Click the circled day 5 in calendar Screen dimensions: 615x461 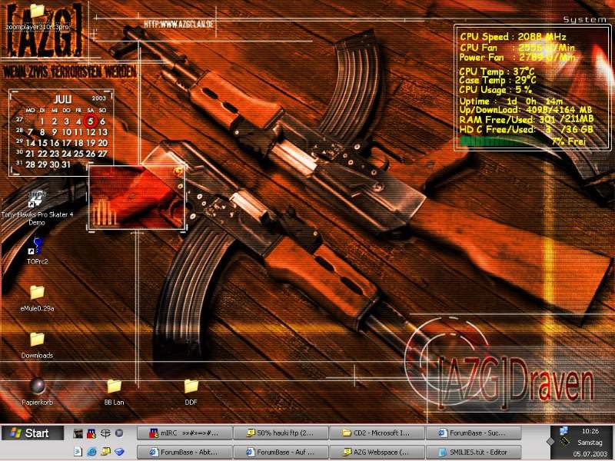[x=90, y=121]
